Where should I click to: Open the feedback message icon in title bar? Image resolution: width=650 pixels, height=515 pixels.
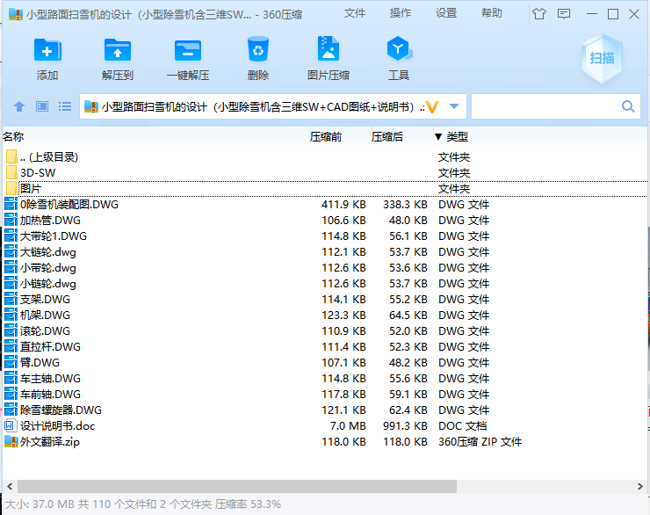[x=564, y=14]
